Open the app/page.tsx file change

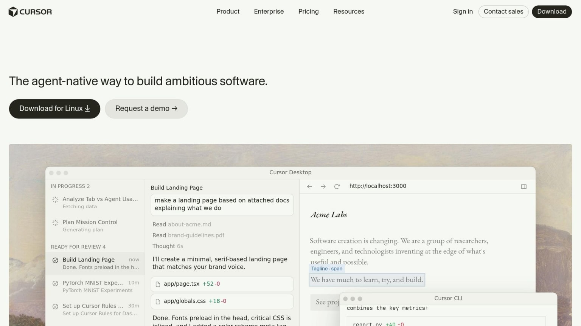(x=222, y=284)
